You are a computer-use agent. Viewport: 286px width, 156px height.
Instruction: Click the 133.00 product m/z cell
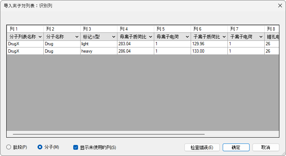pos(209,51)
